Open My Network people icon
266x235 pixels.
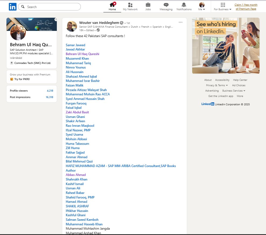point(130,5)
